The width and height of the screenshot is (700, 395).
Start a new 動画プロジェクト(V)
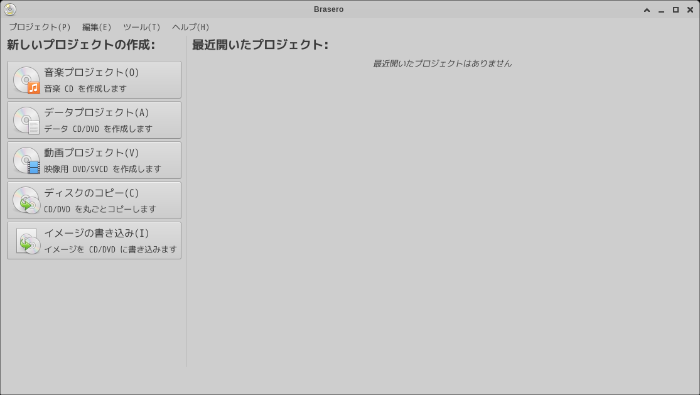pos(94,160)
